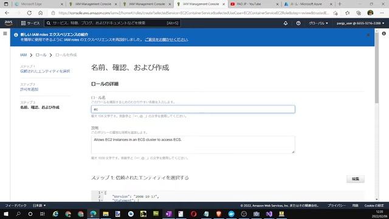Click AWS services search box
This screenshot has height=219, width=389.
[x=112, y=23]
